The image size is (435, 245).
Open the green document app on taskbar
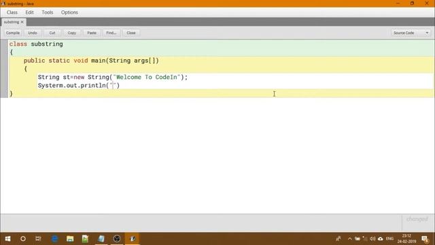click(85, 239)
